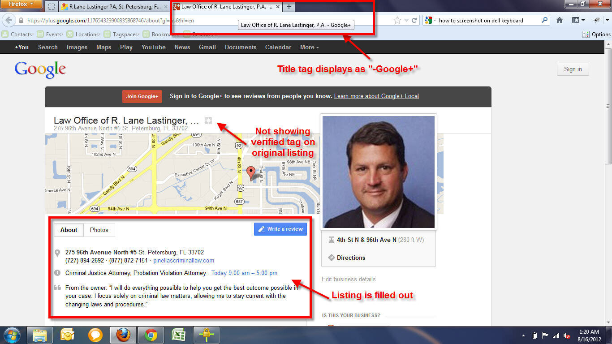Click the street map image
This screenshot has height=344, width=612.
pyautogui.click(x=183, y=173)
